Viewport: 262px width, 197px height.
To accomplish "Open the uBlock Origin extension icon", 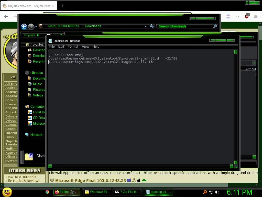I will click(x=247, y=16).
